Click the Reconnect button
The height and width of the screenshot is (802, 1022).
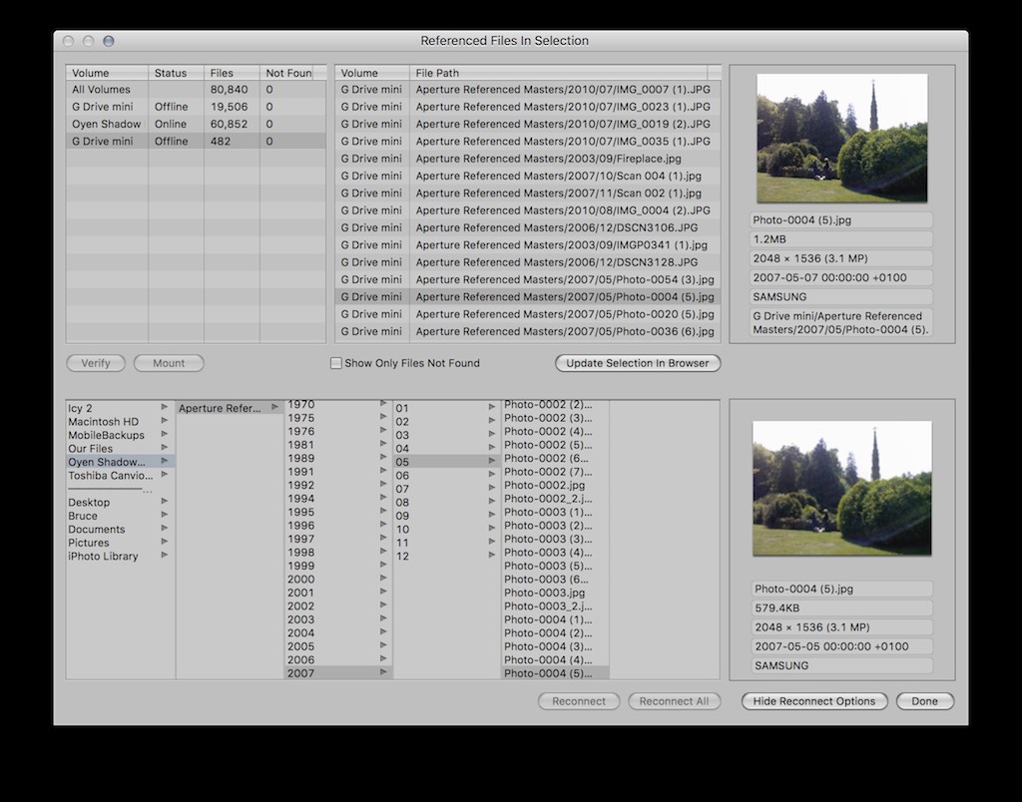coord(579,701)
